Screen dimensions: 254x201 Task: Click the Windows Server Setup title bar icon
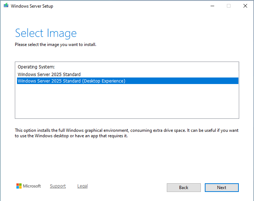click(x=6, y=6)
